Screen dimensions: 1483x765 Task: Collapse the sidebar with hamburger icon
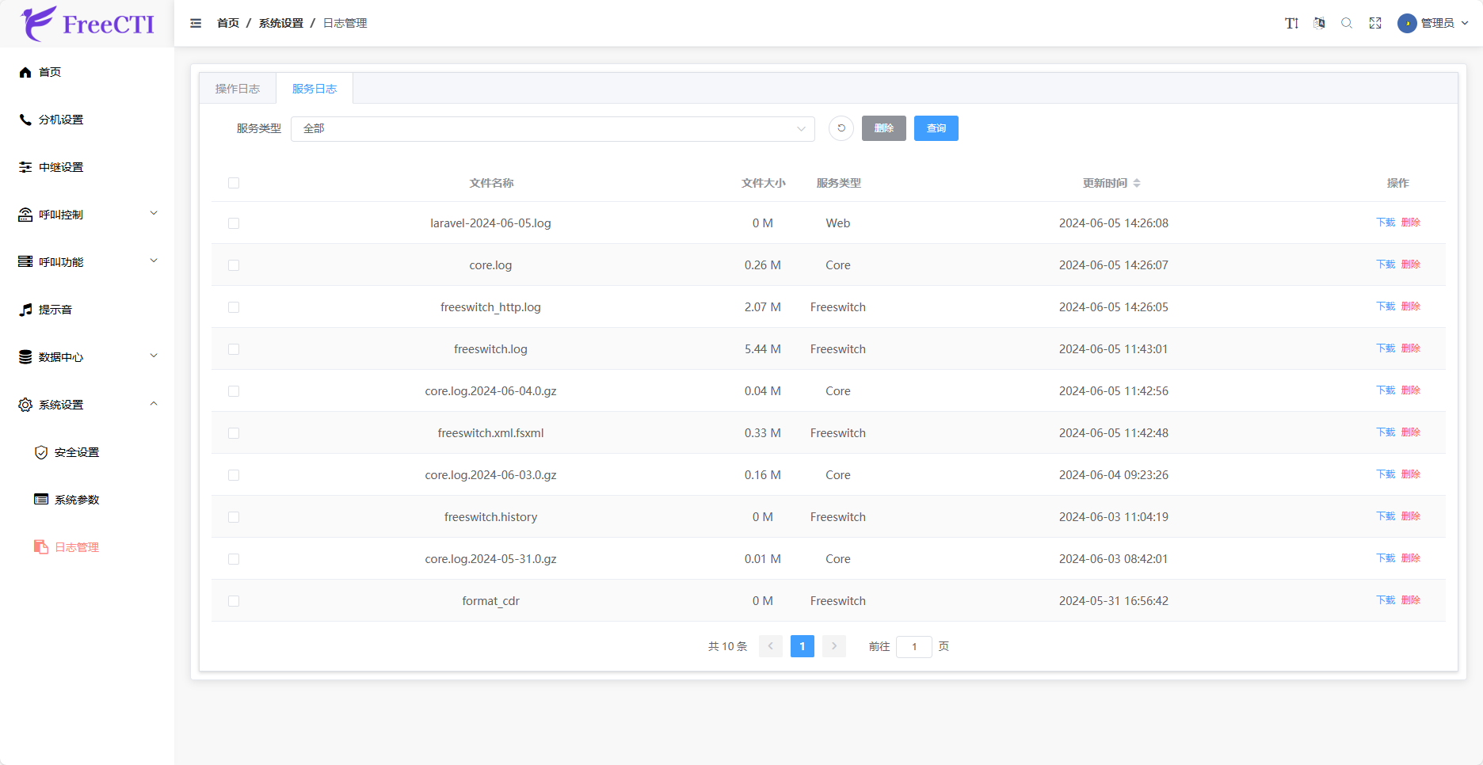tap(196, 23)
